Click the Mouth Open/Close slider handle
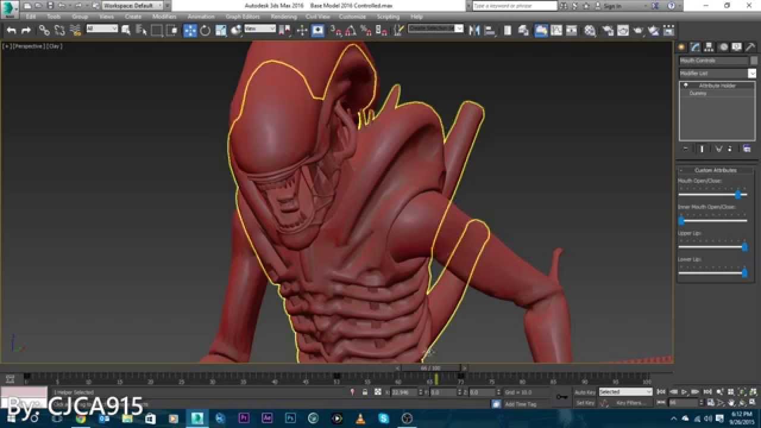761x428 pixels. point(738,194)
